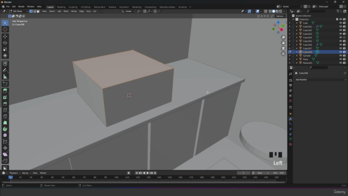The image size is (348, 196).
Task: Select the Add Cube tool
Action: click(5, 84)
